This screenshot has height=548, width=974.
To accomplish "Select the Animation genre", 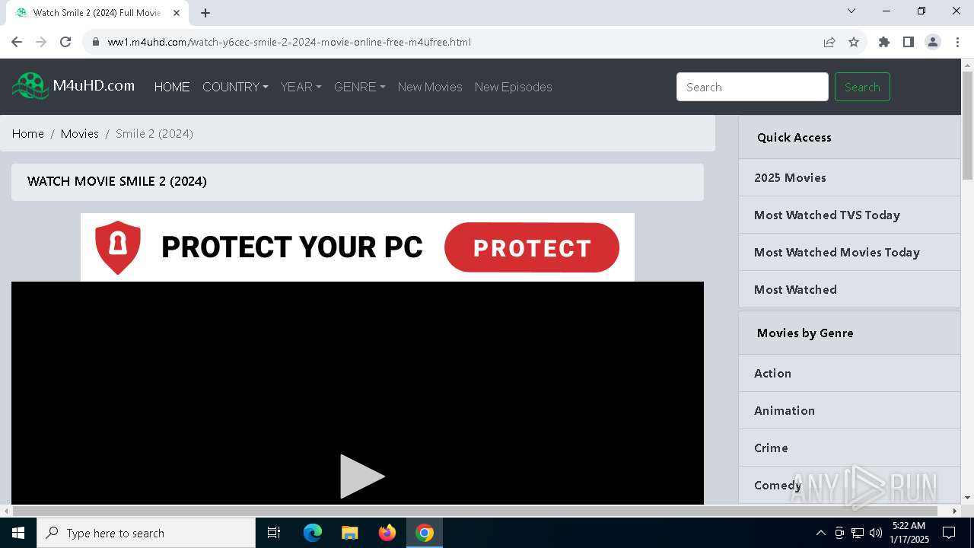I will [849, 410].
